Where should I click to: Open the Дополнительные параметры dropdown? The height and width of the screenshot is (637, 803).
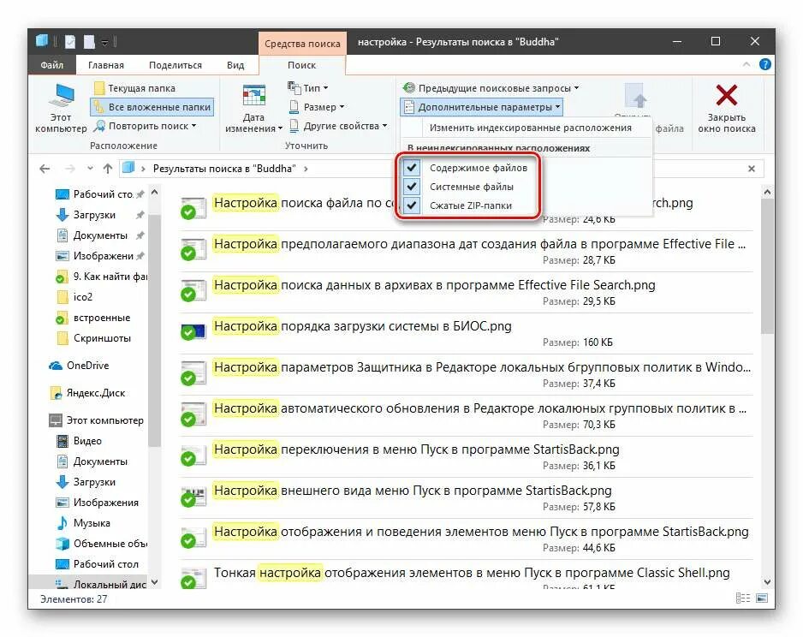point(478,106)
